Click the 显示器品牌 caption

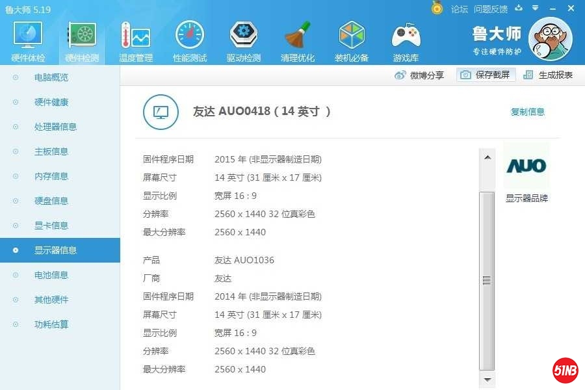coord(526,198)
